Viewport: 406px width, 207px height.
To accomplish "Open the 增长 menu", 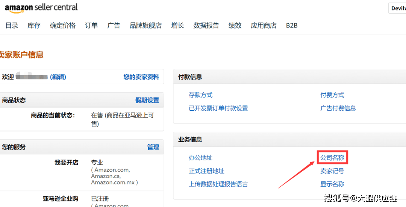I will (177, 25).
